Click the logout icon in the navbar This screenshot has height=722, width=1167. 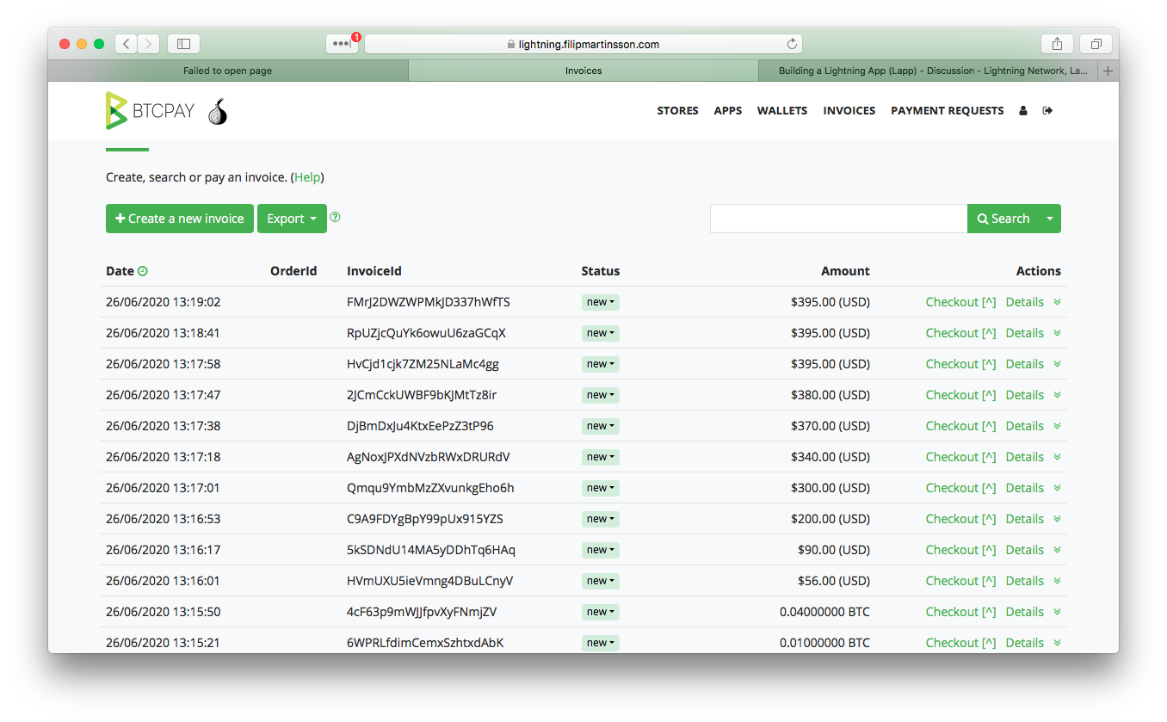click(1047, 111)
